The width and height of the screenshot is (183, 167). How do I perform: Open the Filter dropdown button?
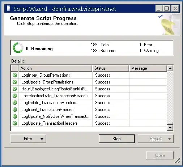28,139
